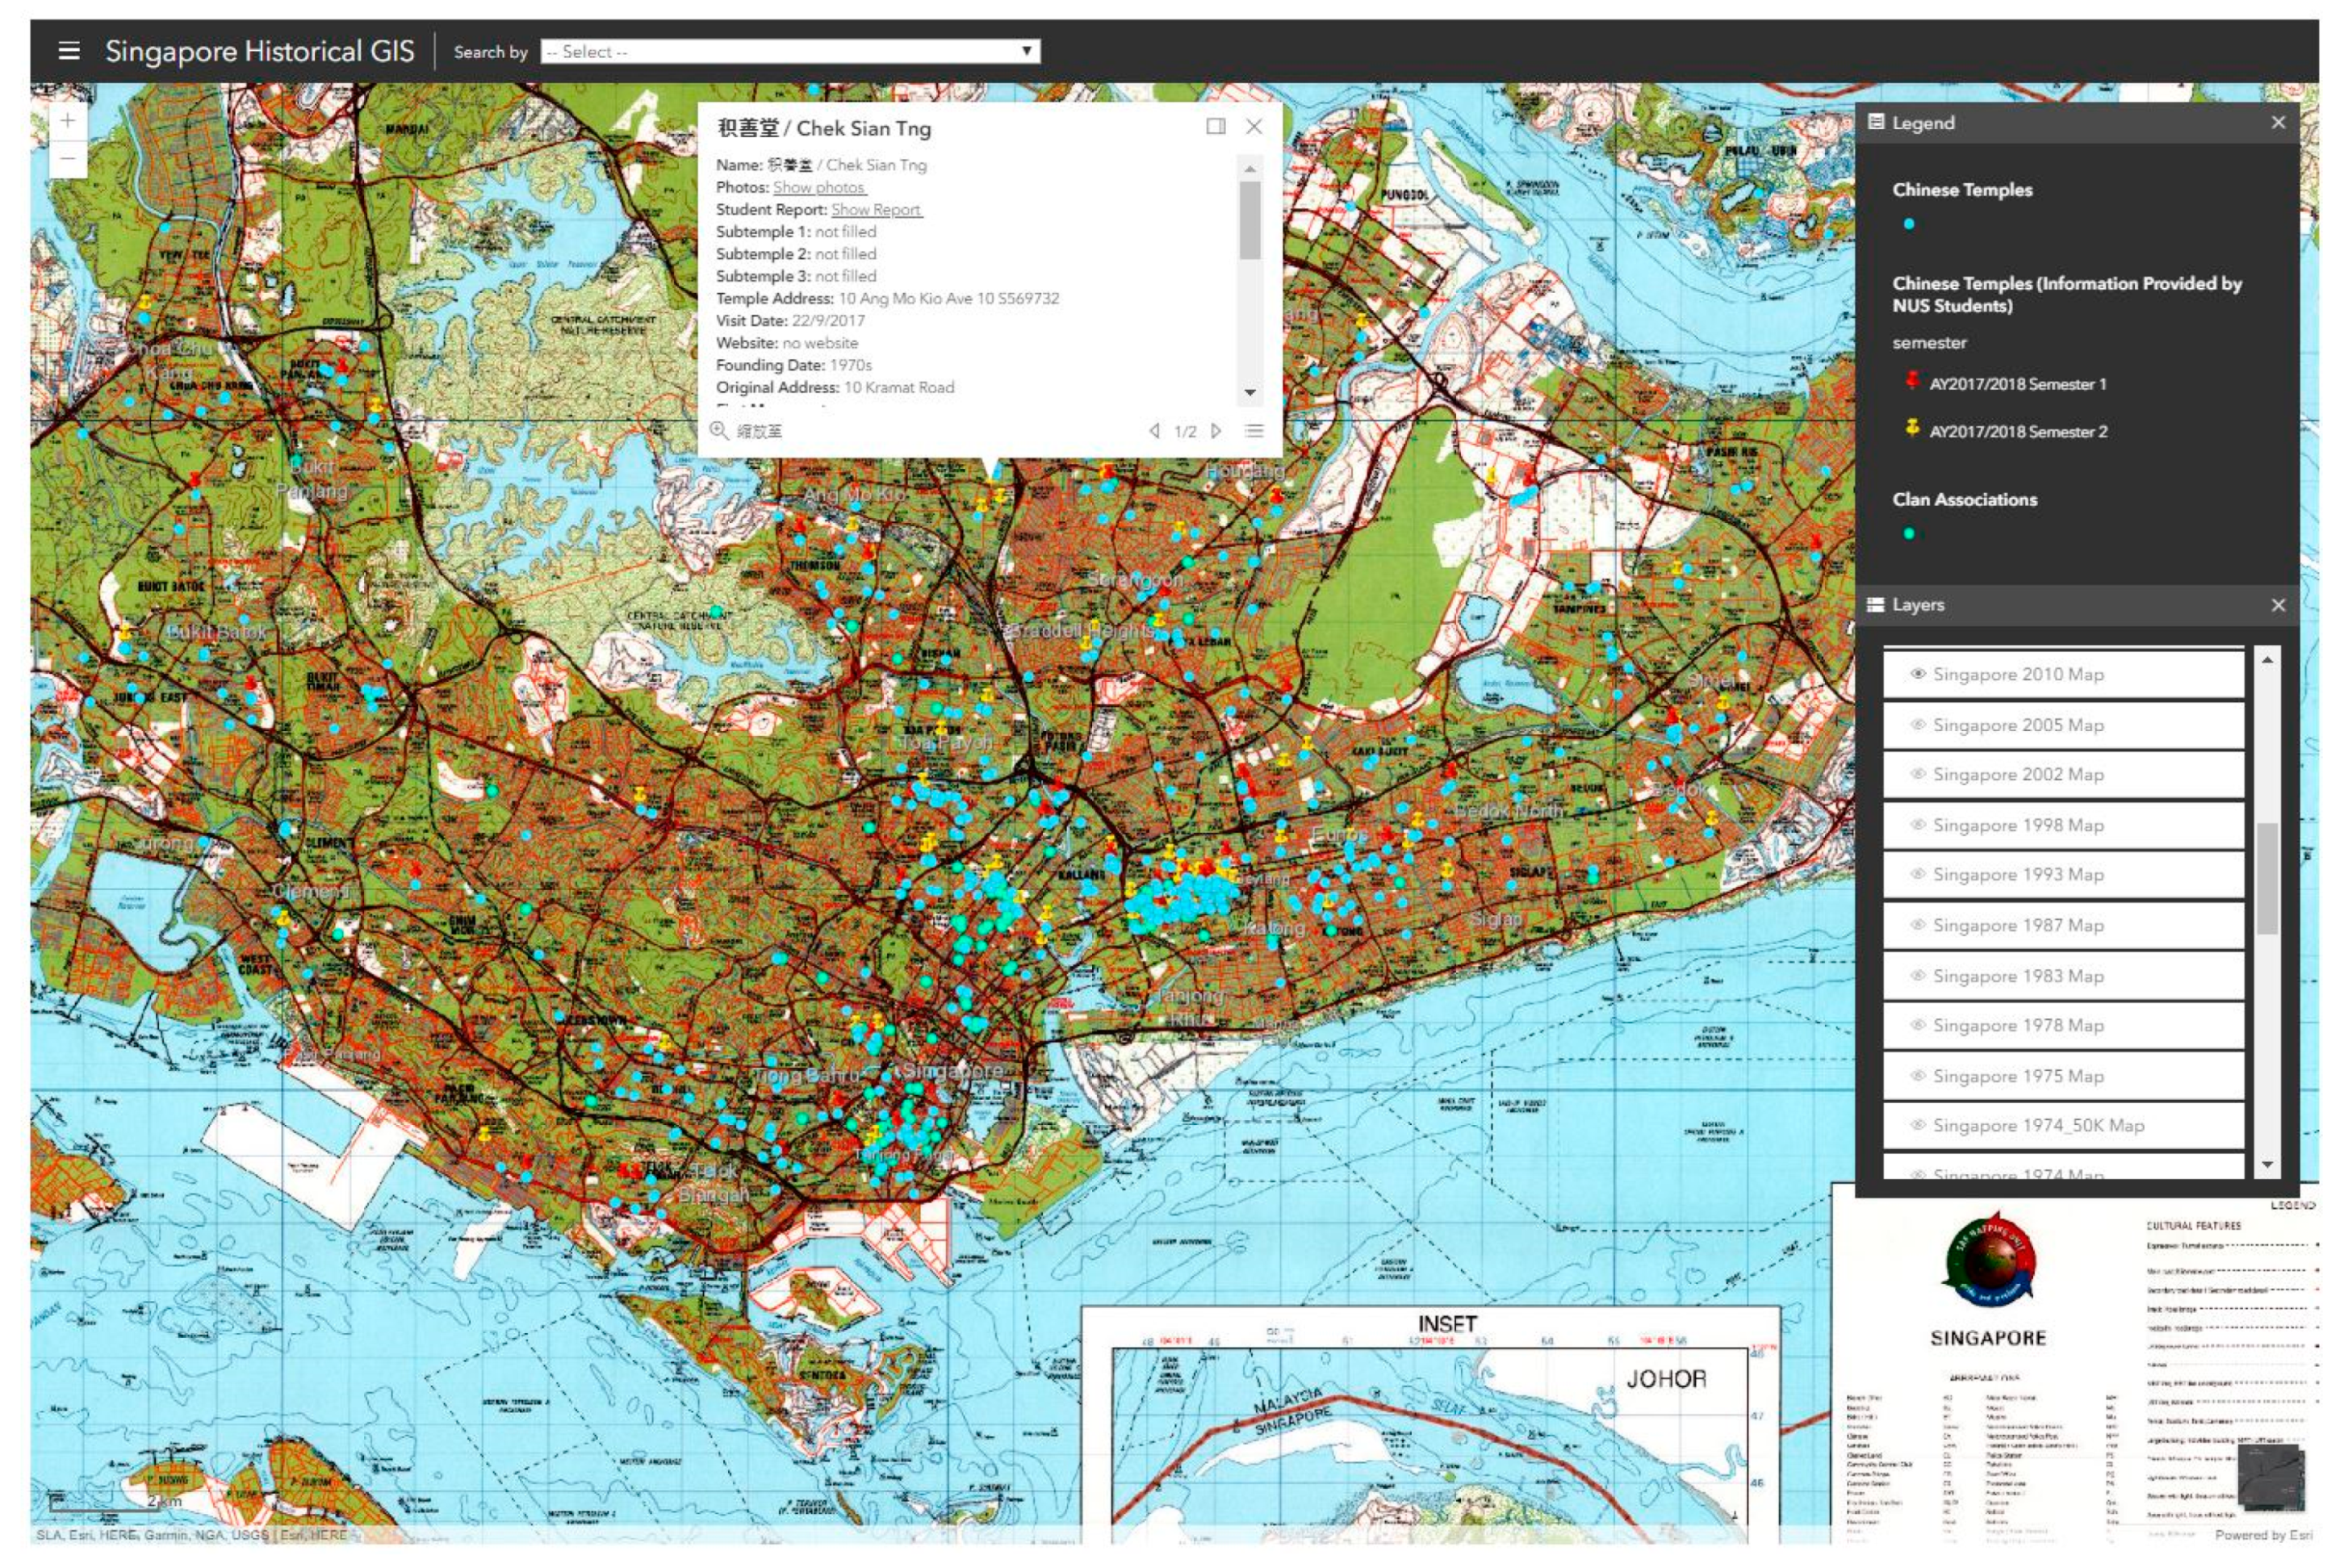This screenshot has width=2344, height=1568.
Task: Open the Show Report link
Action: click(x=876, y=210)
